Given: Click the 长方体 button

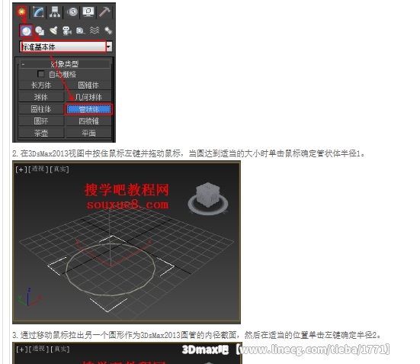Looking at the screenshot, I should 41,85.
